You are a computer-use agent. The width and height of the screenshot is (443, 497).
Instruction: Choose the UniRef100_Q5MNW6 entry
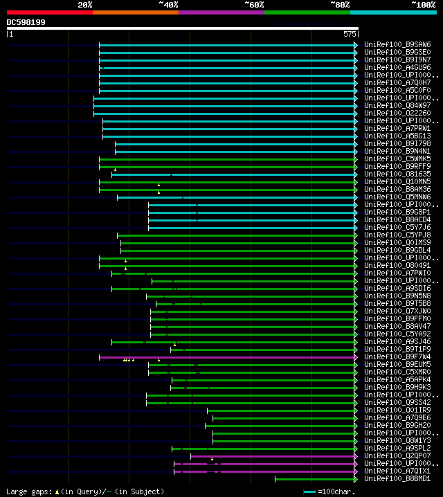pyautogui.click(x=397, y=197)
